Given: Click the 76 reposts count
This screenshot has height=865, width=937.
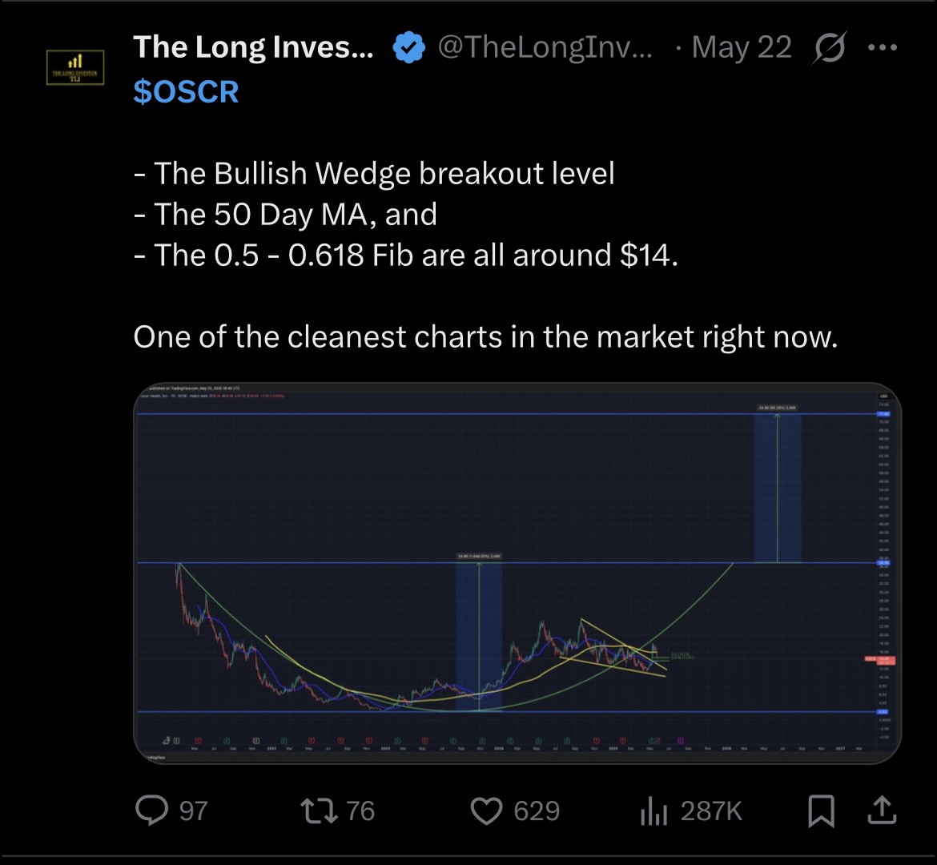Looking at the screenshot, I should 360,812.
